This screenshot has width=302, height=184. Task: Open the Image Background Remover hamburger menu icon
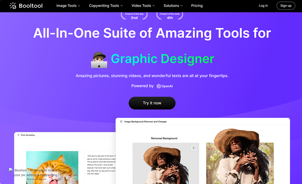click(x=121, y=122)
